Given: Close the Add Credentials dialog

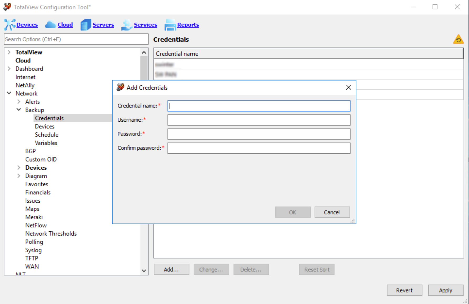Looking at the screenshot, I should click(348, 87).
